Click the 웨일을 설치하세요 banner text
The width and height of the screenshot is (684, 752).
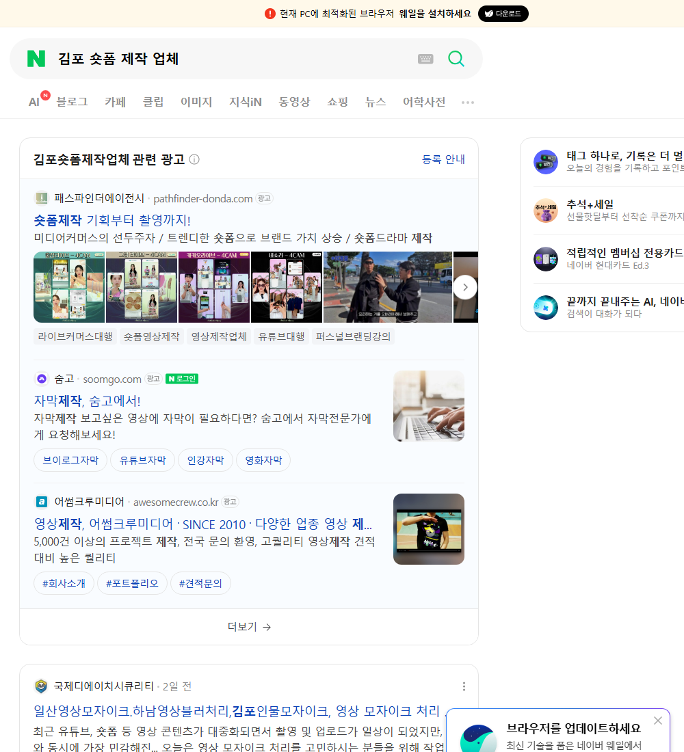click(435, 14)
